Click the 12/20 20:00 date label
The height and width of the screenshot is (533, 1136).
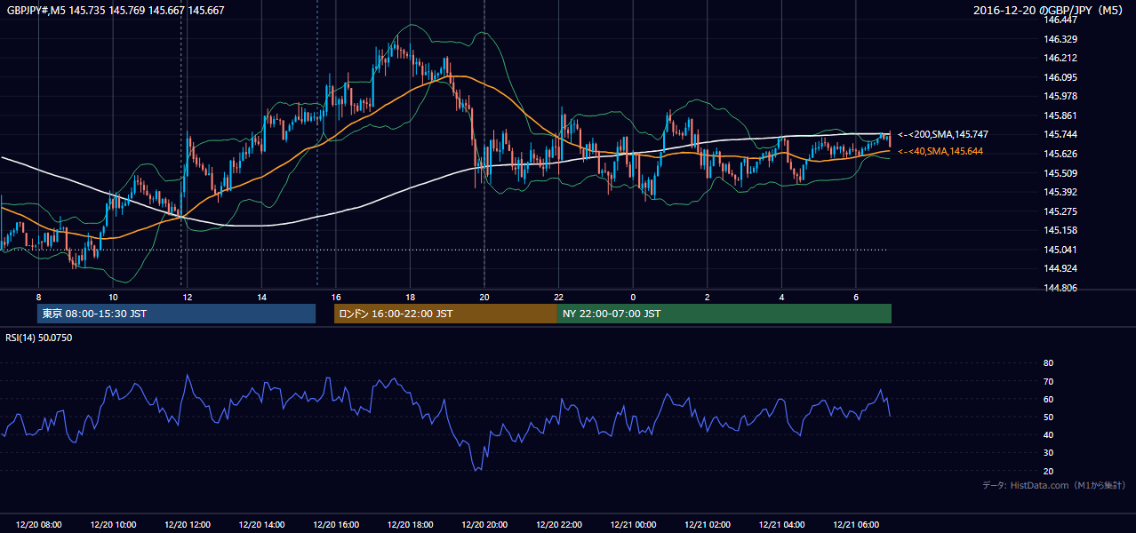tap(484, 525)
